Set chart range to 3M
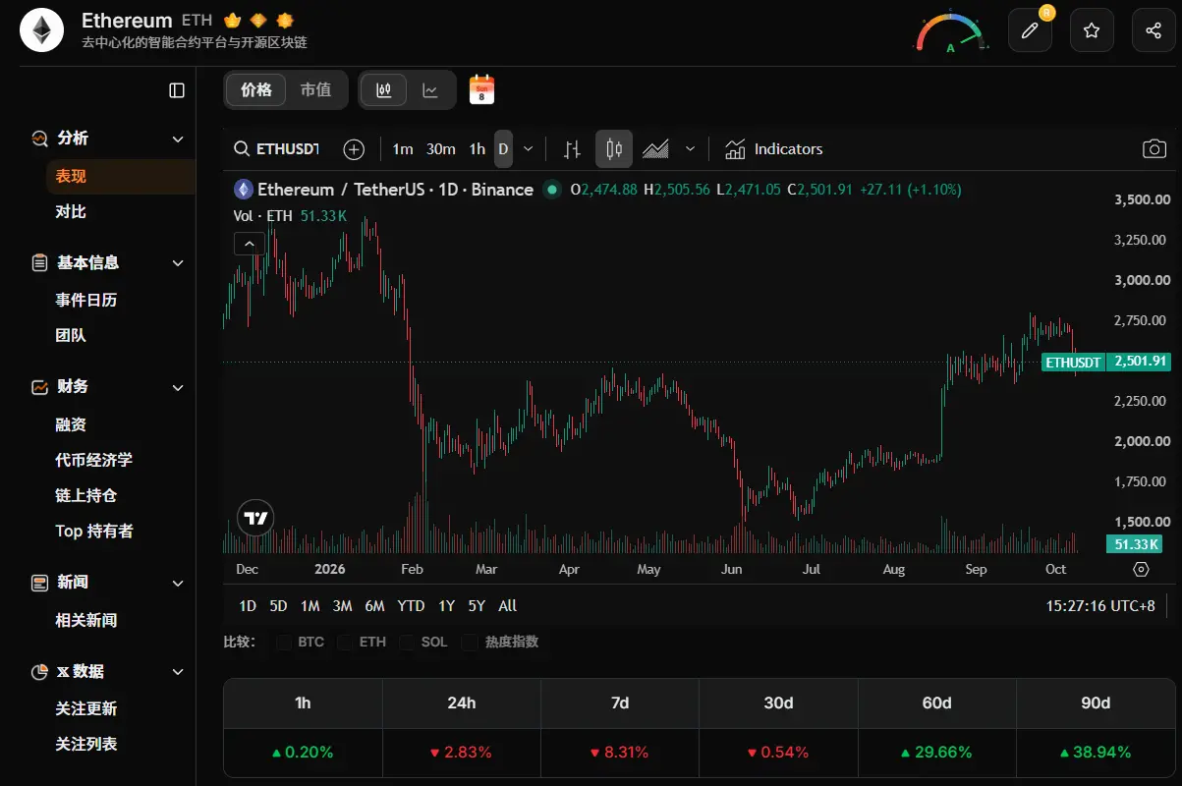 click(342, 606)
